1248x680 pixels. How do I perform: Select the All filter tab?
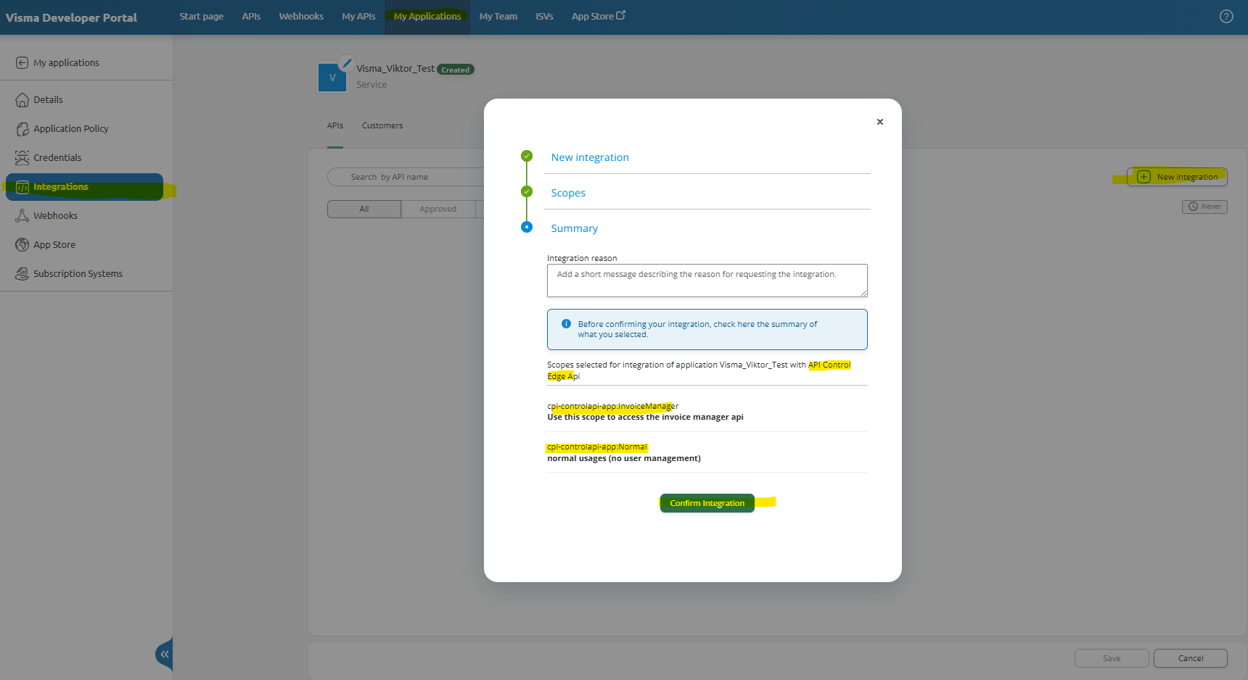click(x=364, y=210)
